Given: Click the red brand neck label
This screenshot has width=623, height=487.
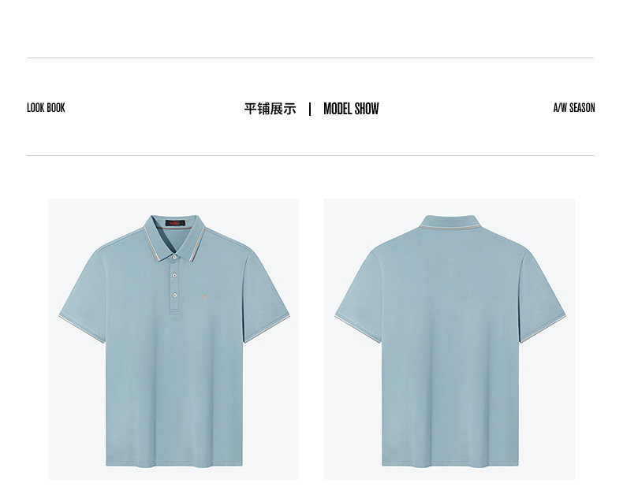Looking at the screenshot, I should pos(175,224).
